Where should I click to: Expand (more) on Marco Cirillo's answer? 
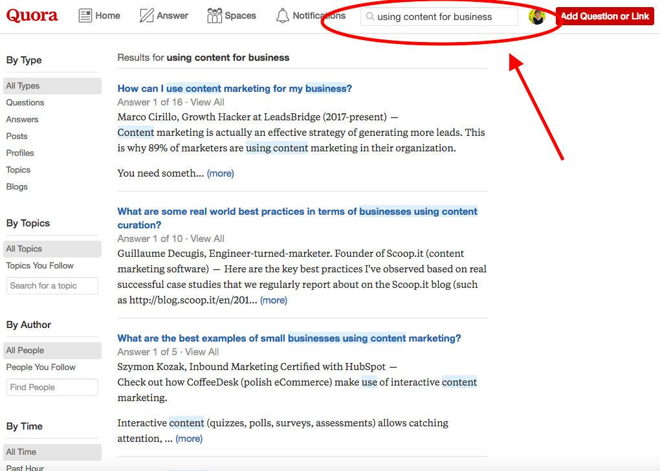(x=220, y=173)
